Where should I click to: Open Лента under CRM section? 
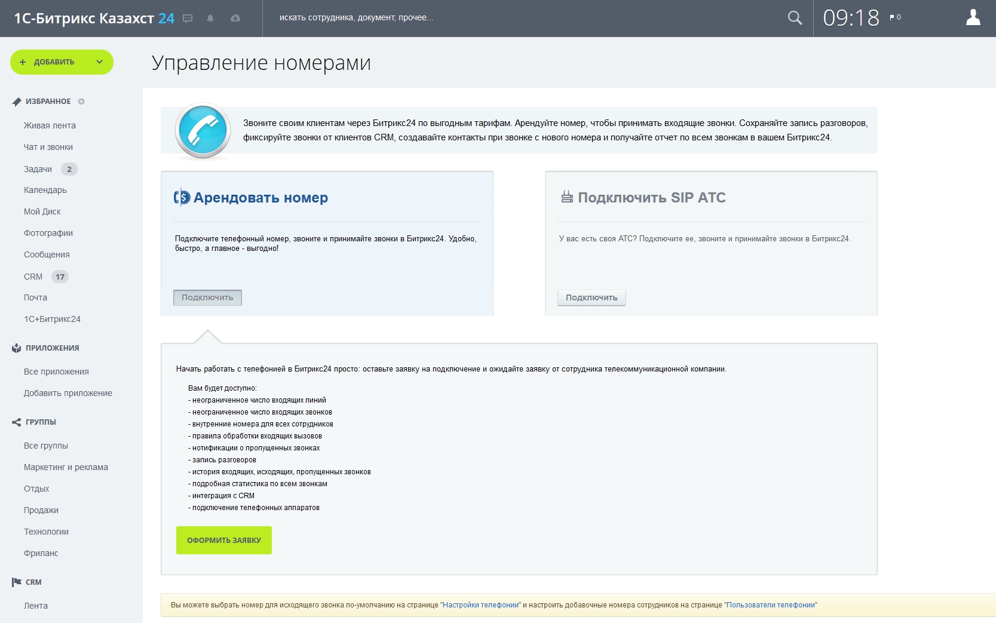(x=36, y=606)
